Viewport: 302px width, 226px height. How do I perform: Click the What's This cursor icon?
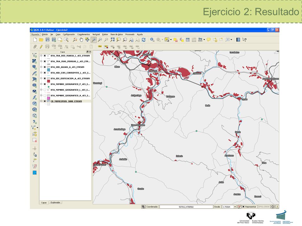(x=244, y=40)
